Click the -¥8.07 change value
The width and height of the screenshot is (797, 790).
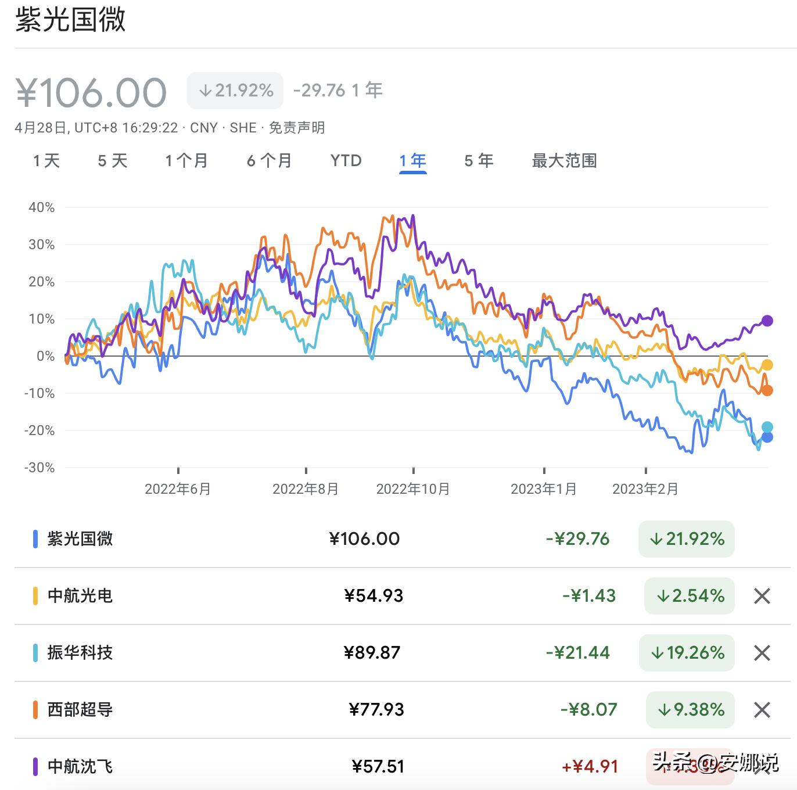[x=588, y=710]
